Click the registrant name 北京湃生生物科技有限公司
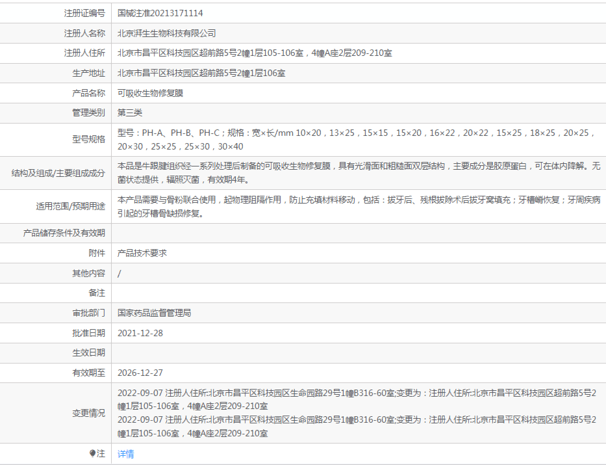 [166, 33]
